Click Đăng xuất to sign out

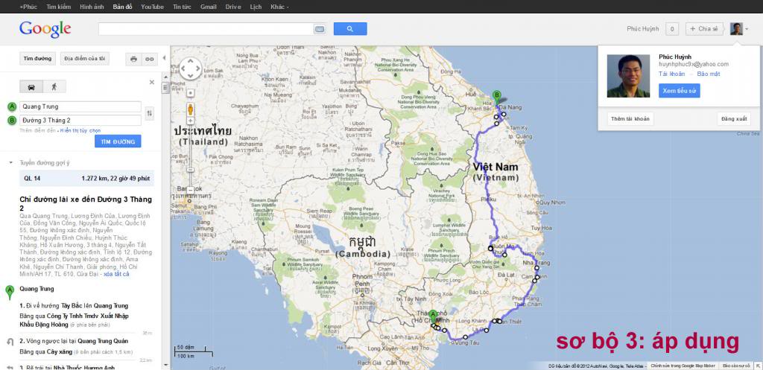[x=734, y=119]
